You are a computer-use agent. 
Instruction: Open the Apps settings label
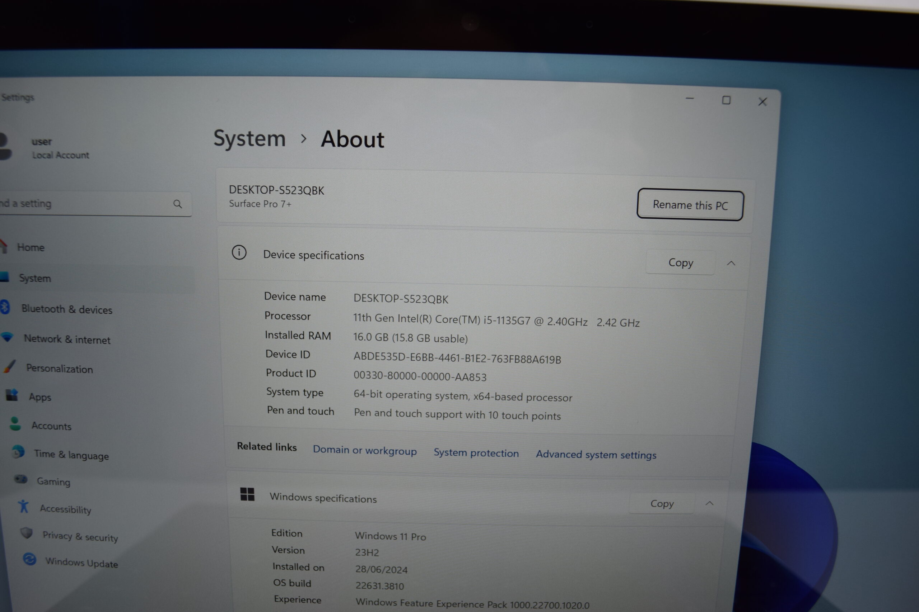(40, 397)
